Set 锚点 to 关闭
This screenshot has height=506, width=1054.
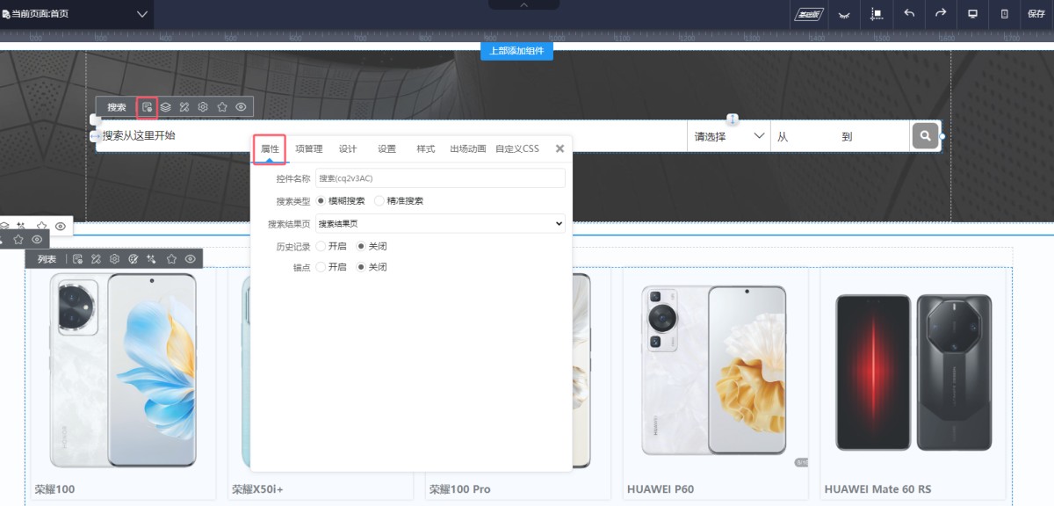(372, 267)
